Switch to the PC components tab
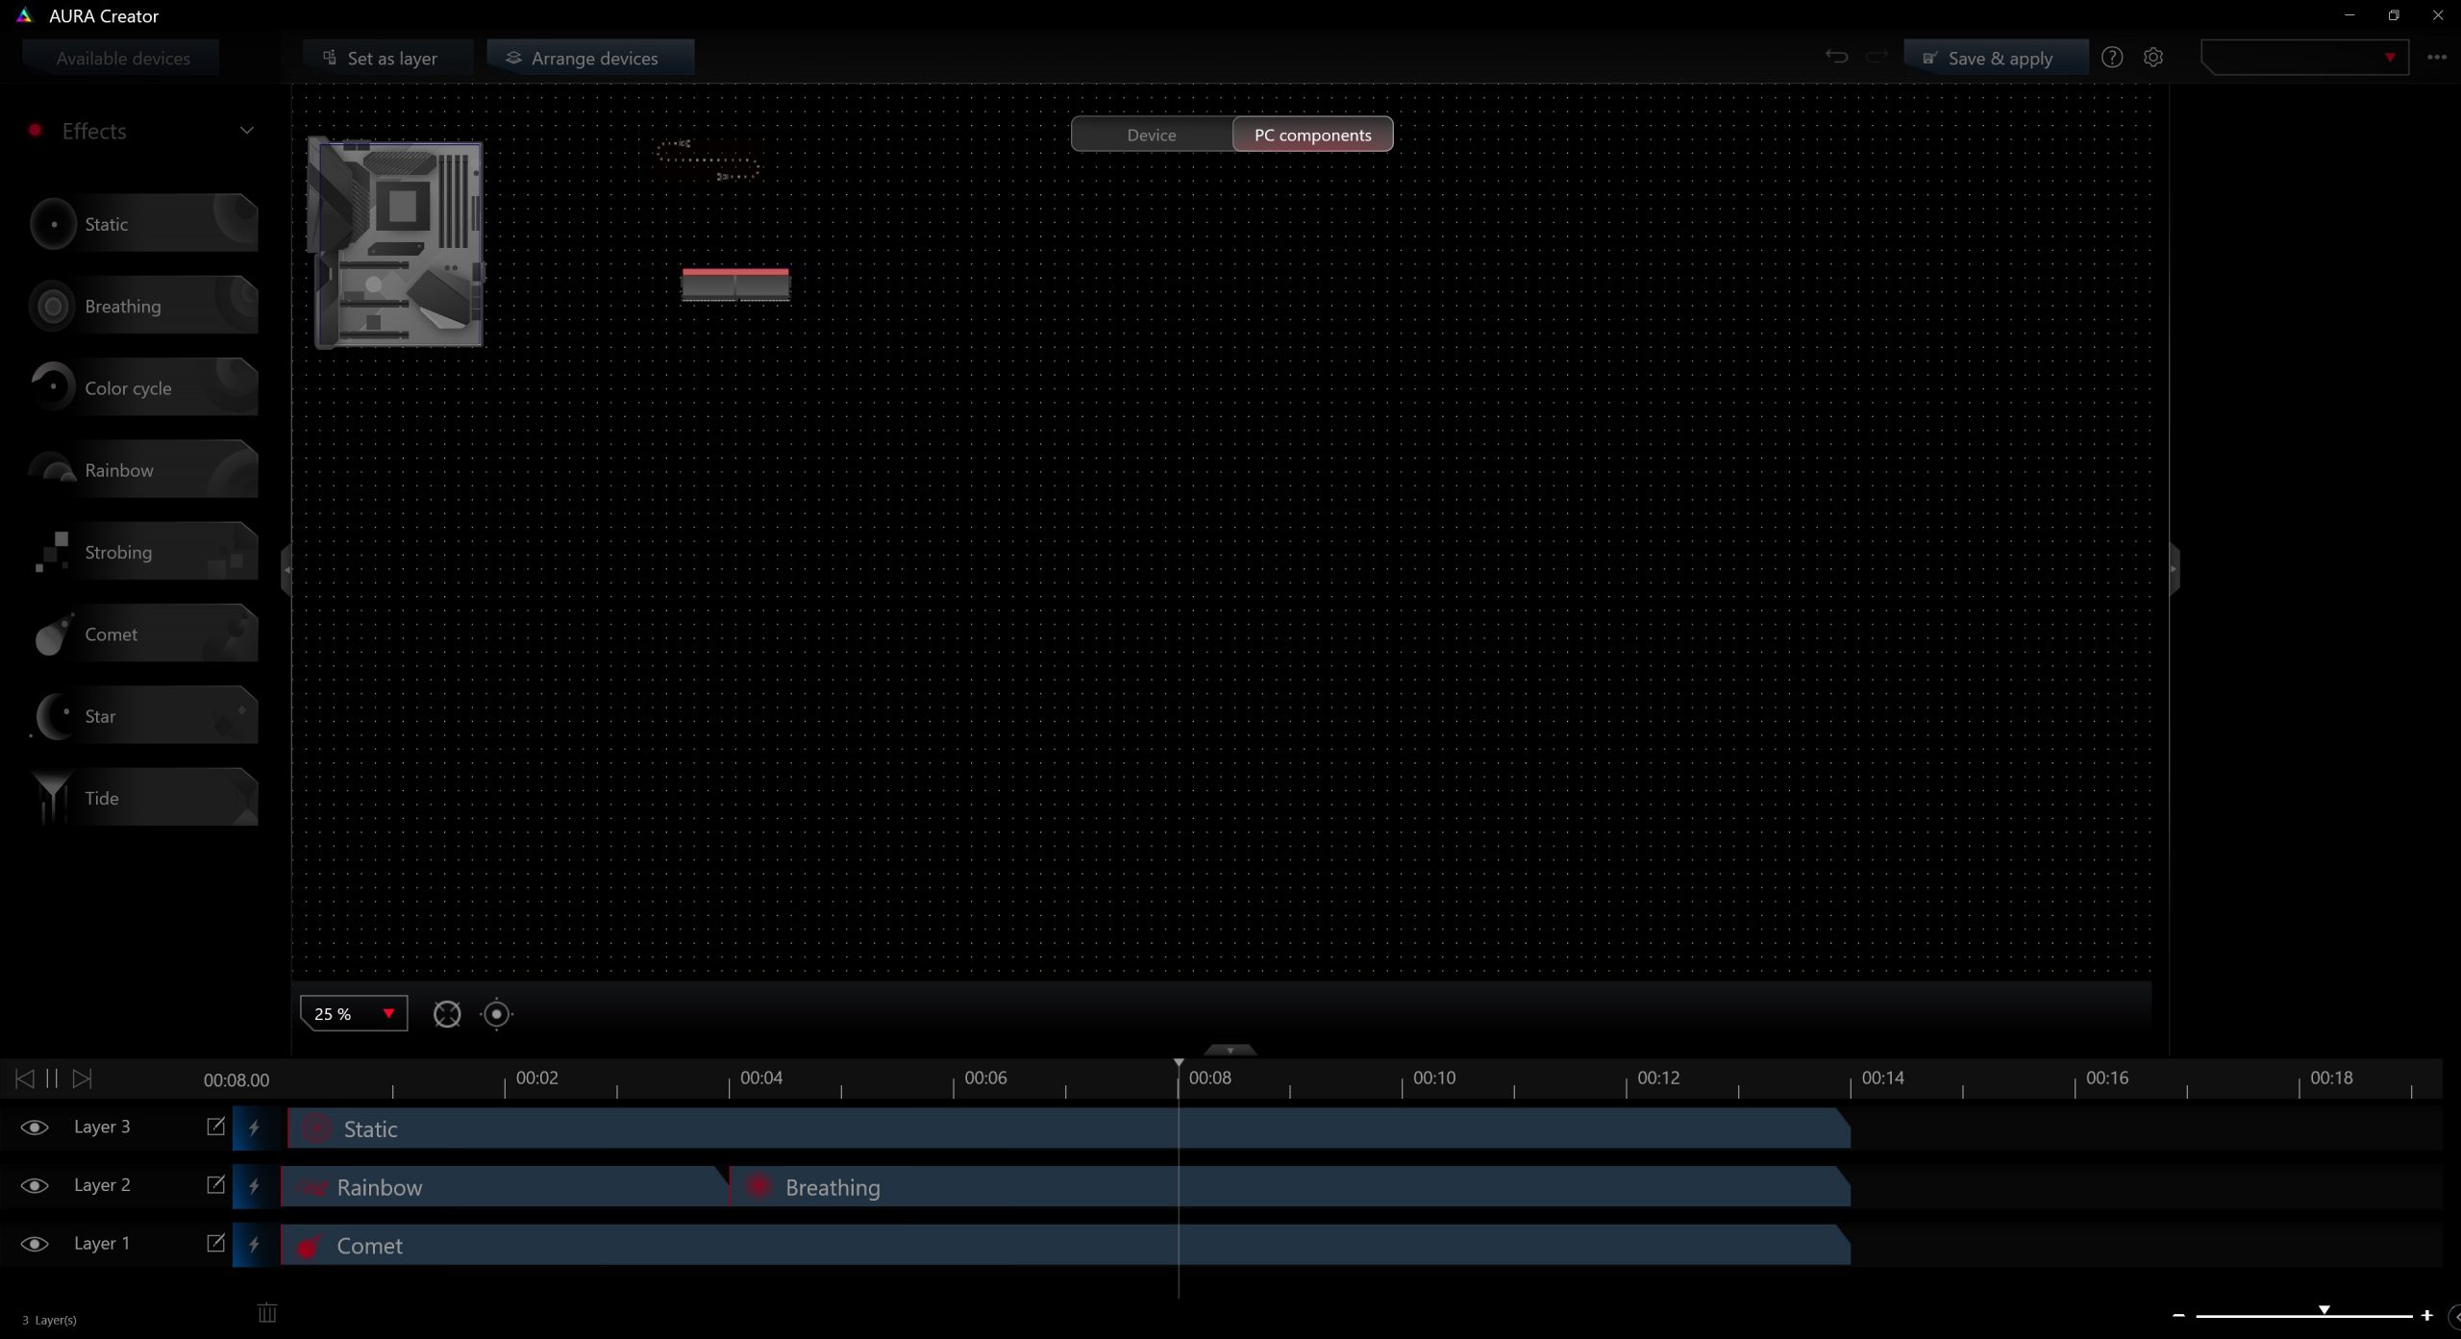 (1312, 135)
